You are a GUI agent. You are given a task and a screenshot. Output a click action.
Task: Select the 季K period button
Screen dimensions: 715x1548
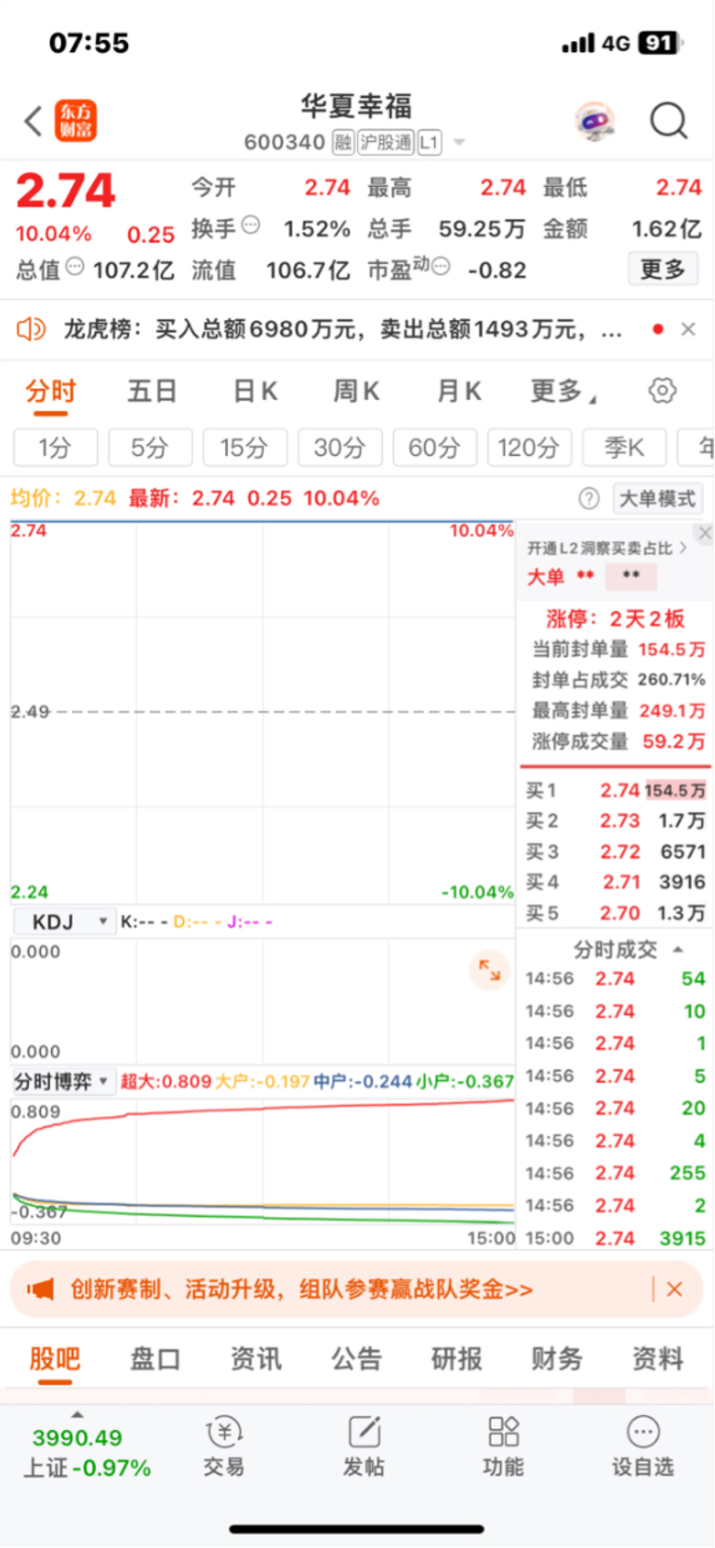(x=624, y=447)
